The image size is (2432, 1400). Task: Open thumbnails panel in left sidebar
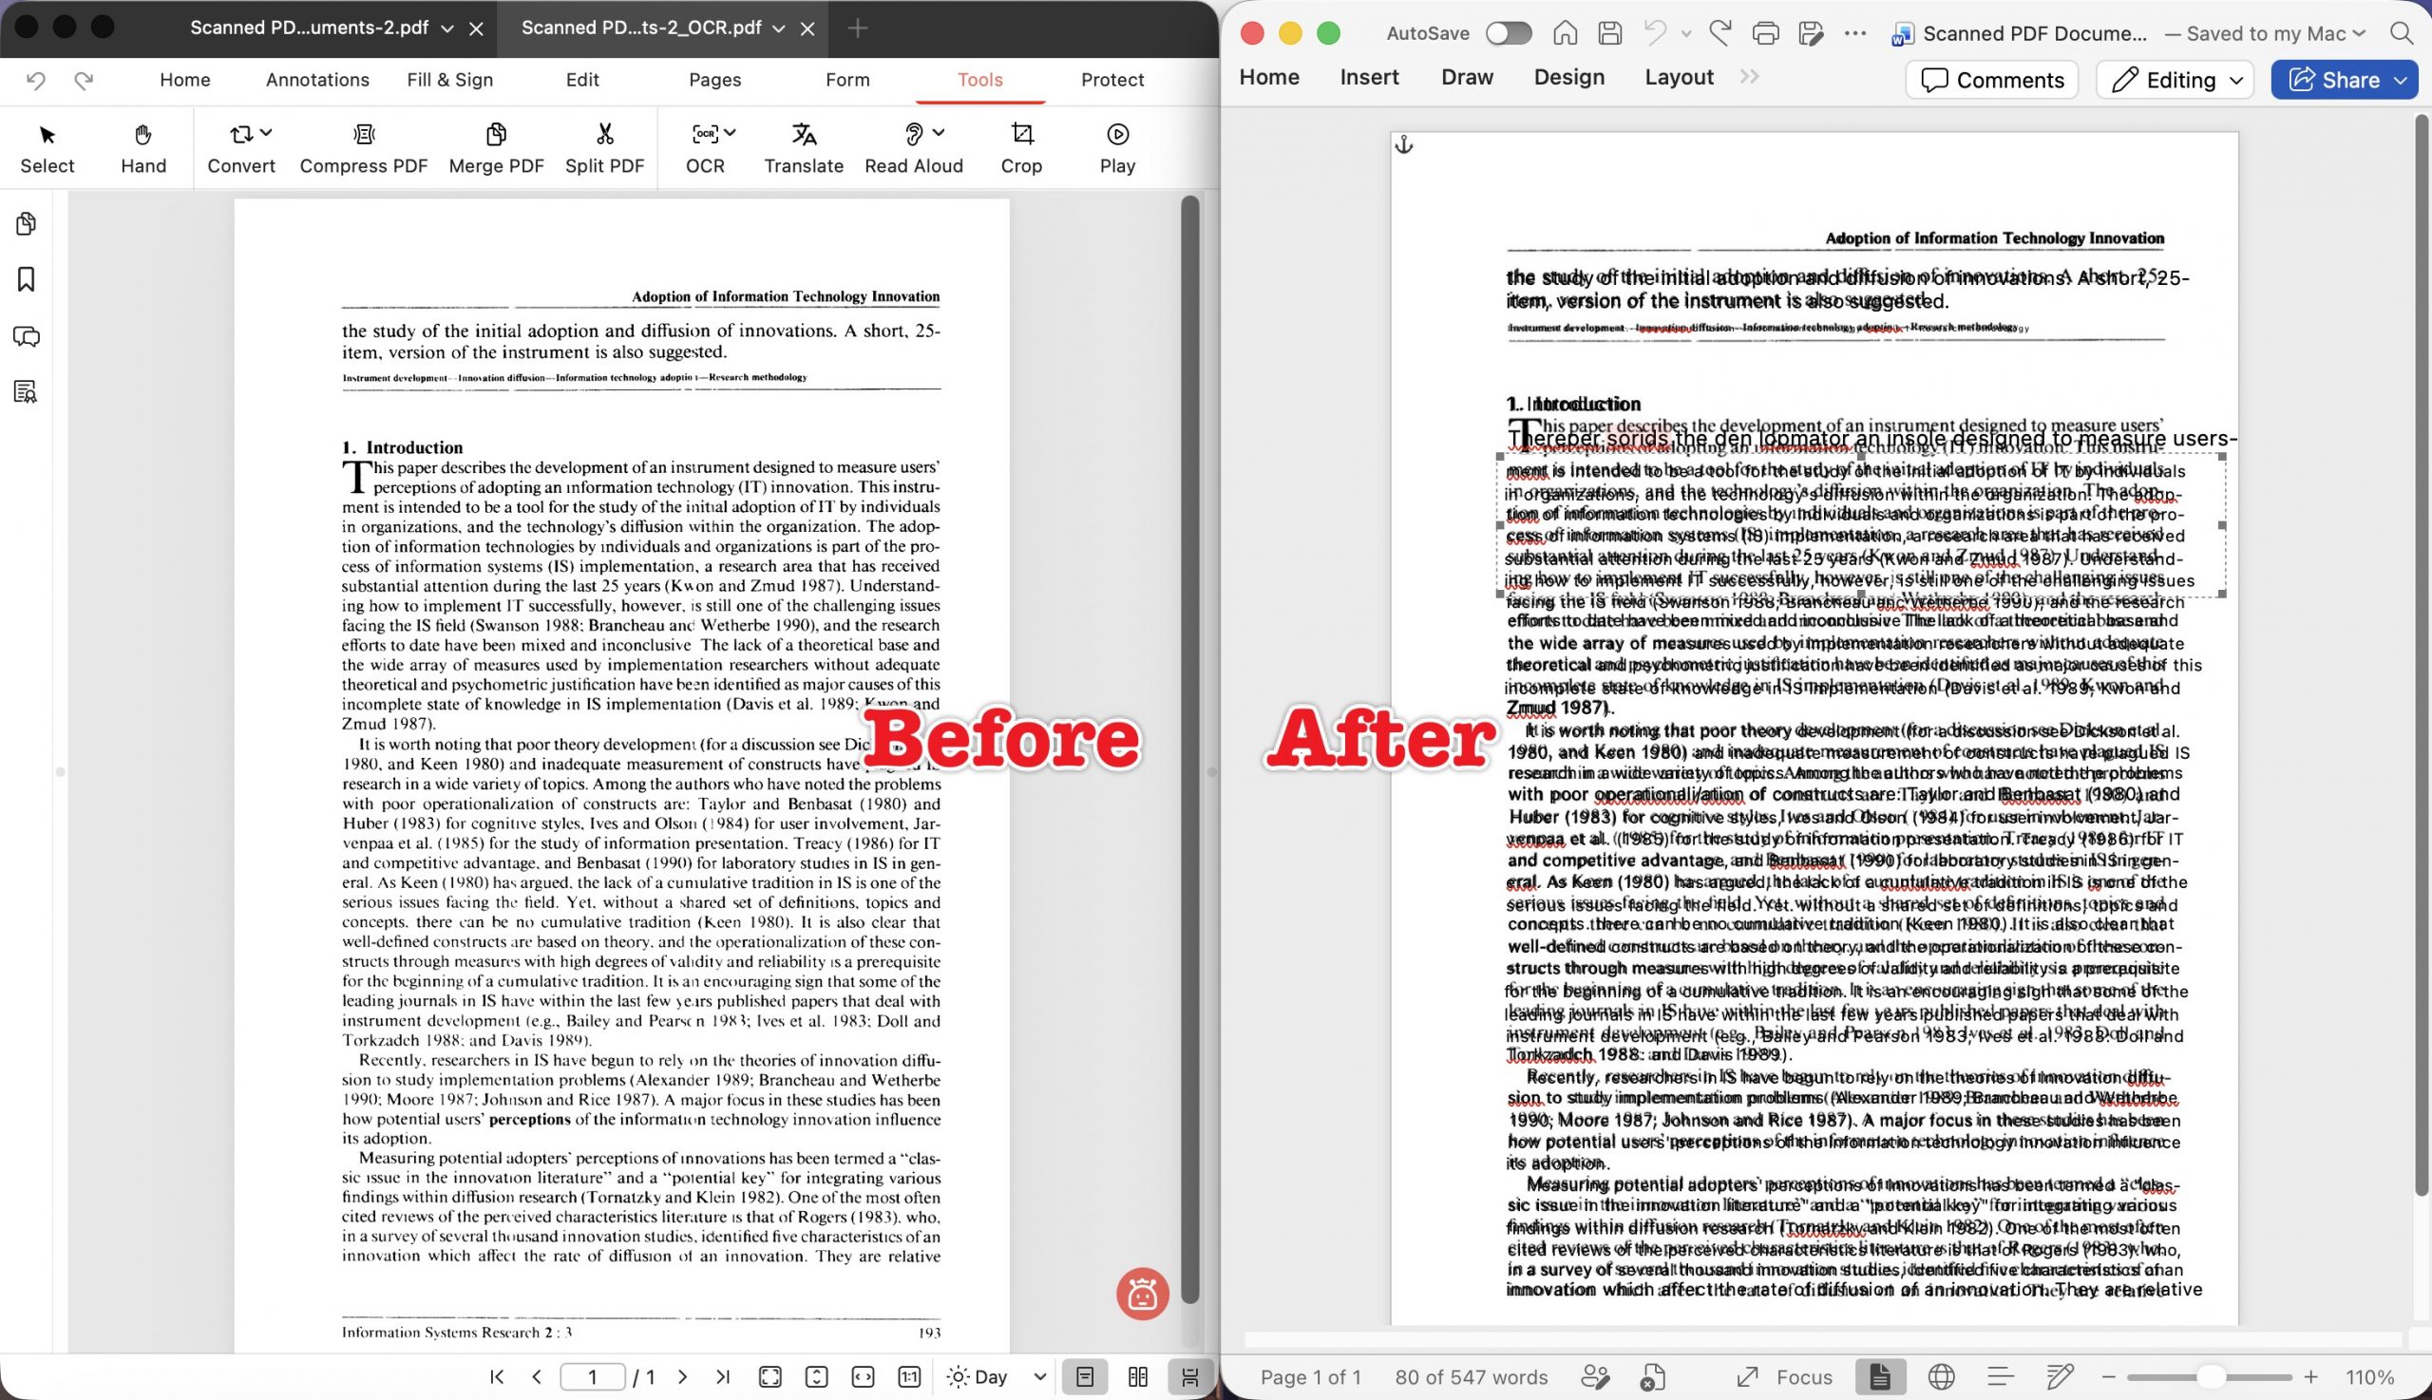(x=26, y=224)
